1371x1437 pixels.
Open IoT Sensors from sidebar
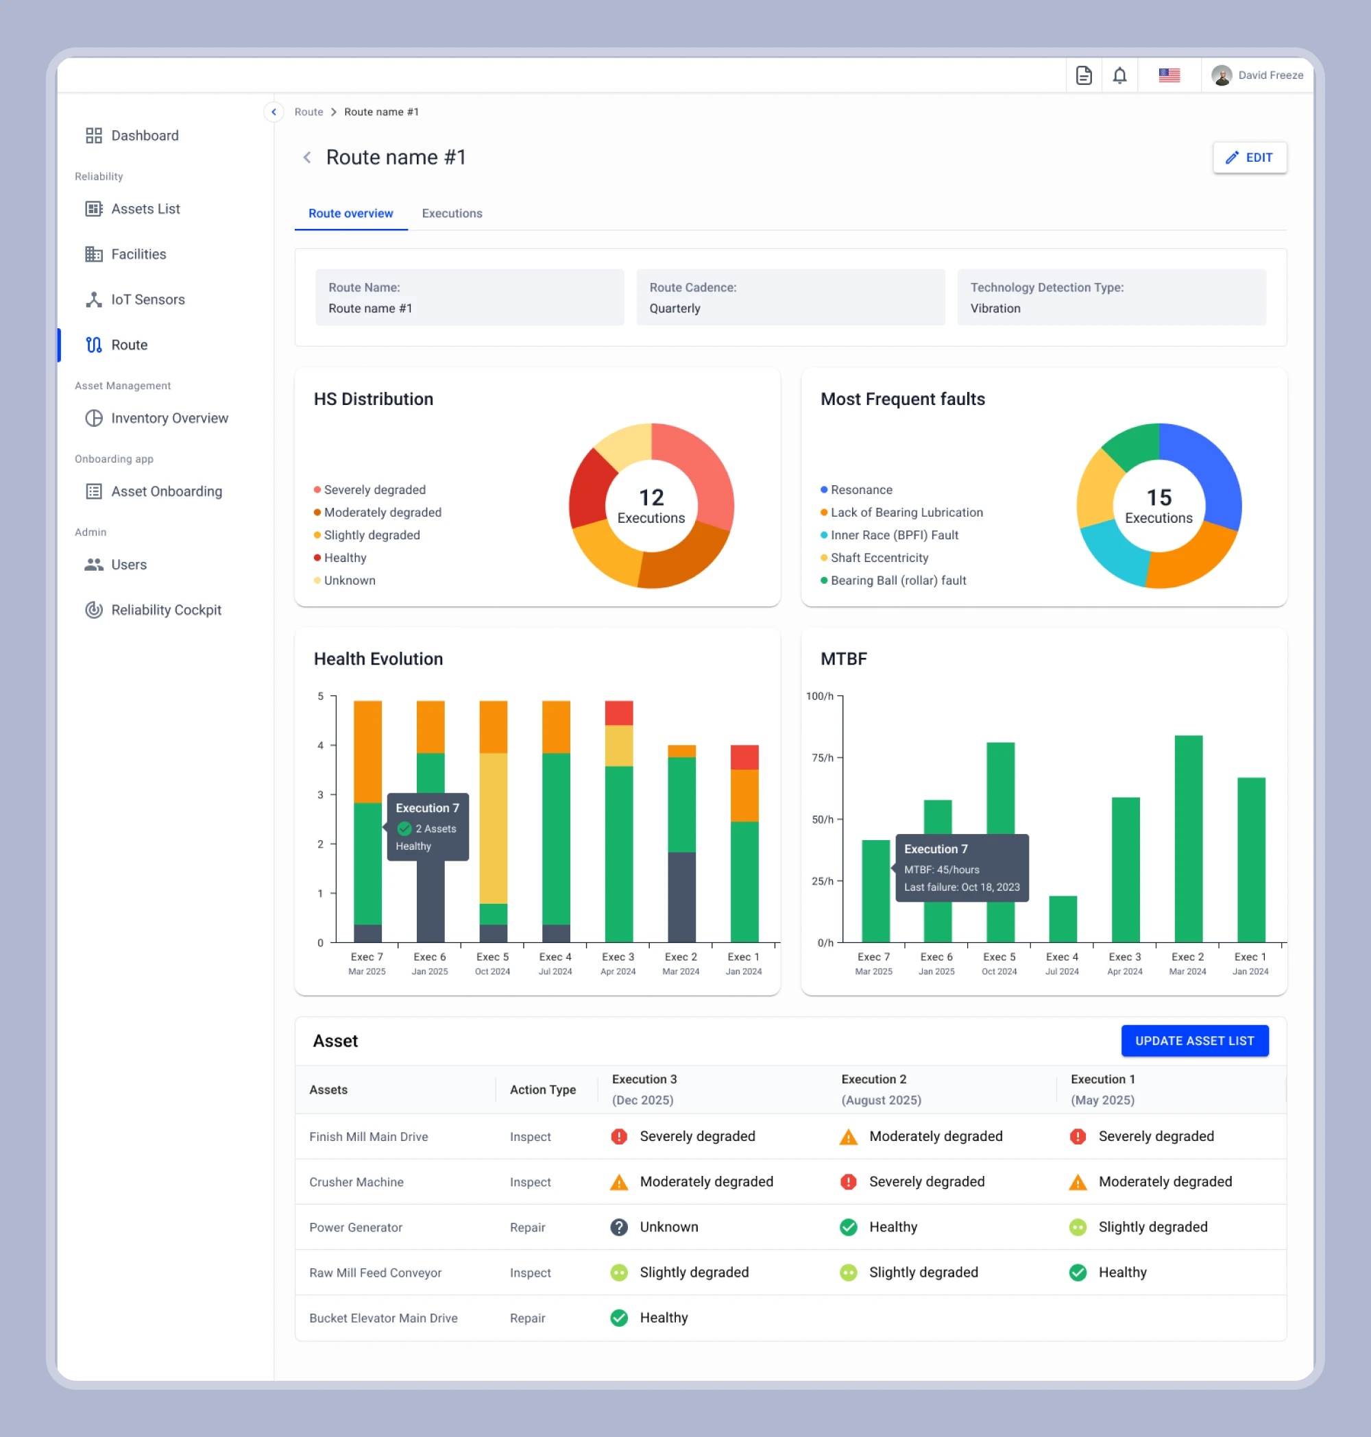pyautogui.click(x=147, y=299)
